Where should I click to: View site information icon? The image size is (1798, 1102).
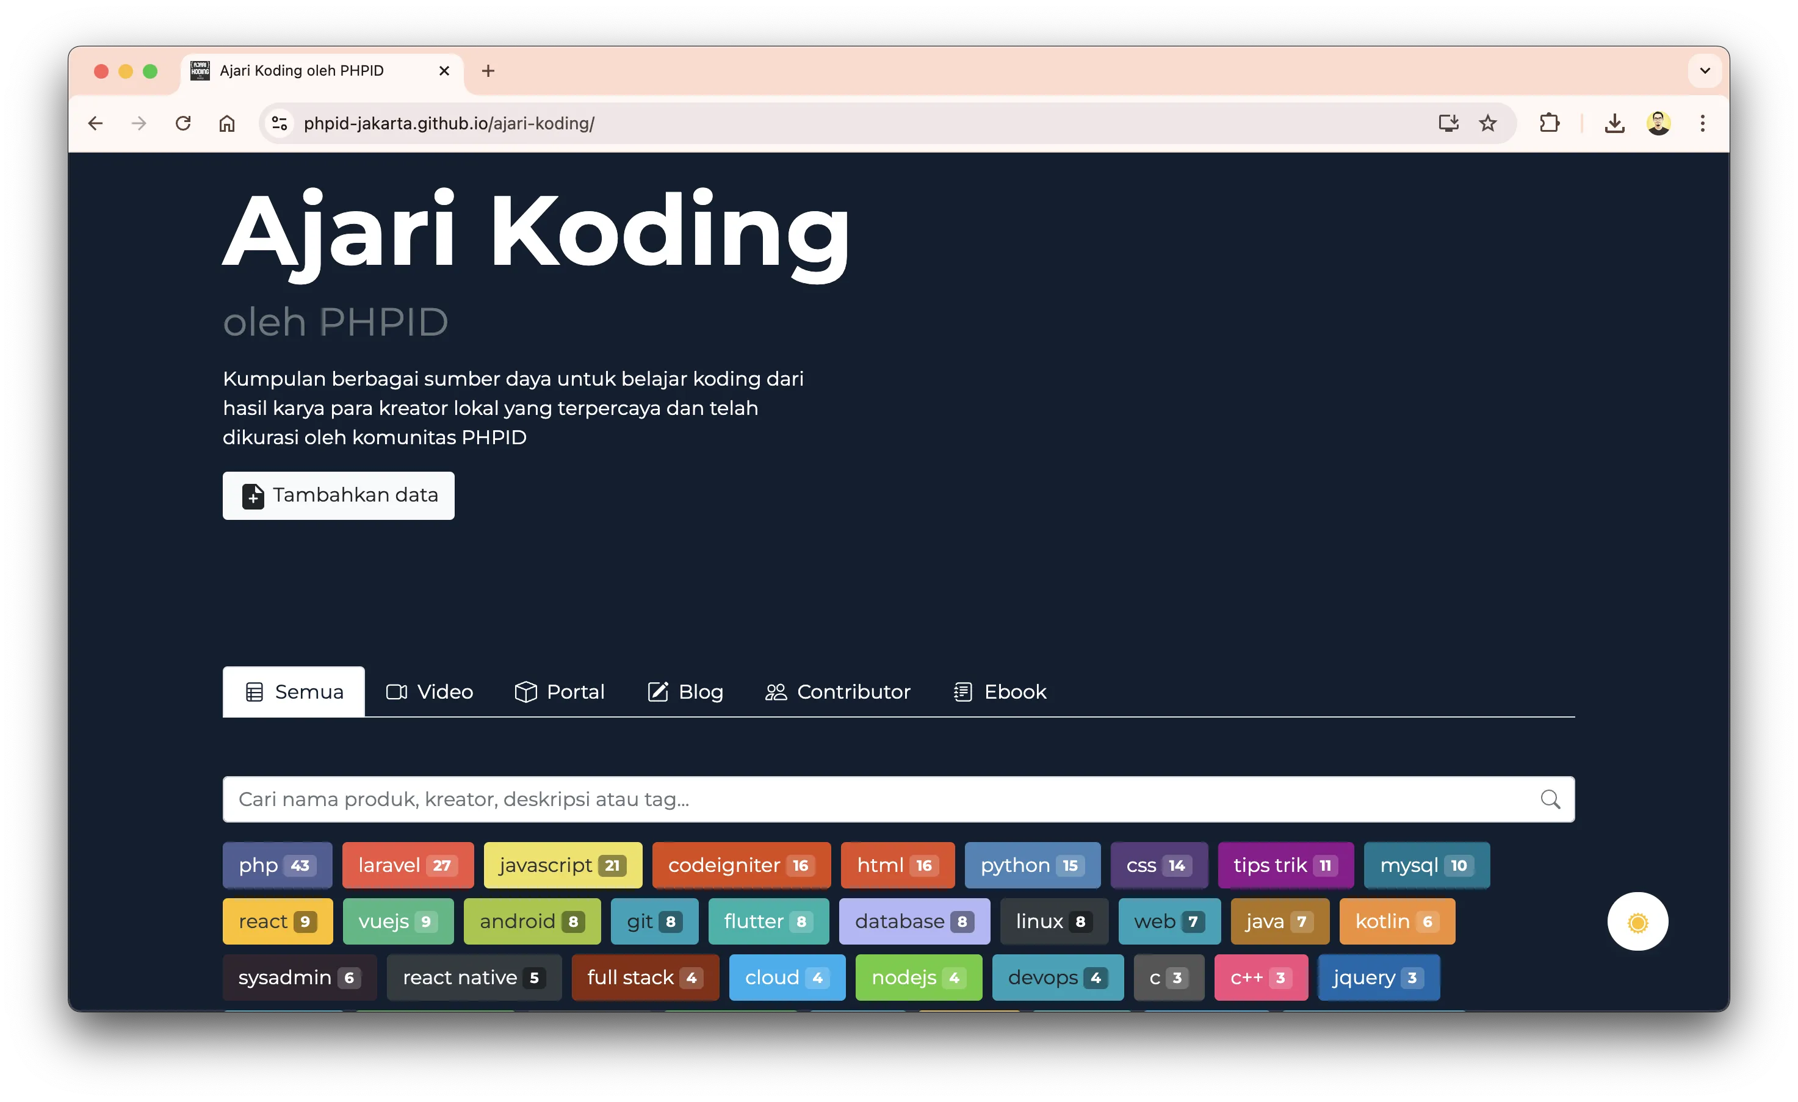click(280, 123)
